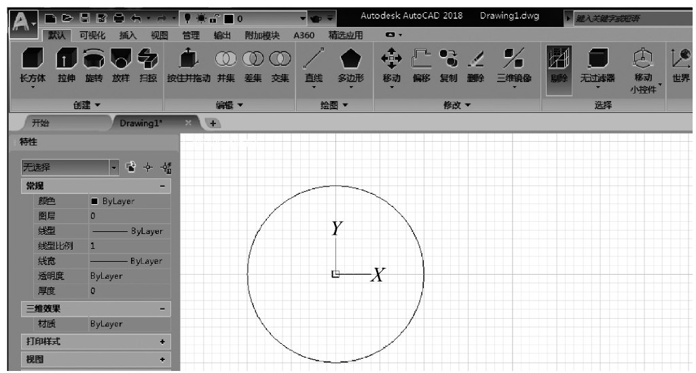This screenshot has width=696, height=373.
Task: Click the Open file folder icon
Action: pyautogui.click(x=67, y=18)
